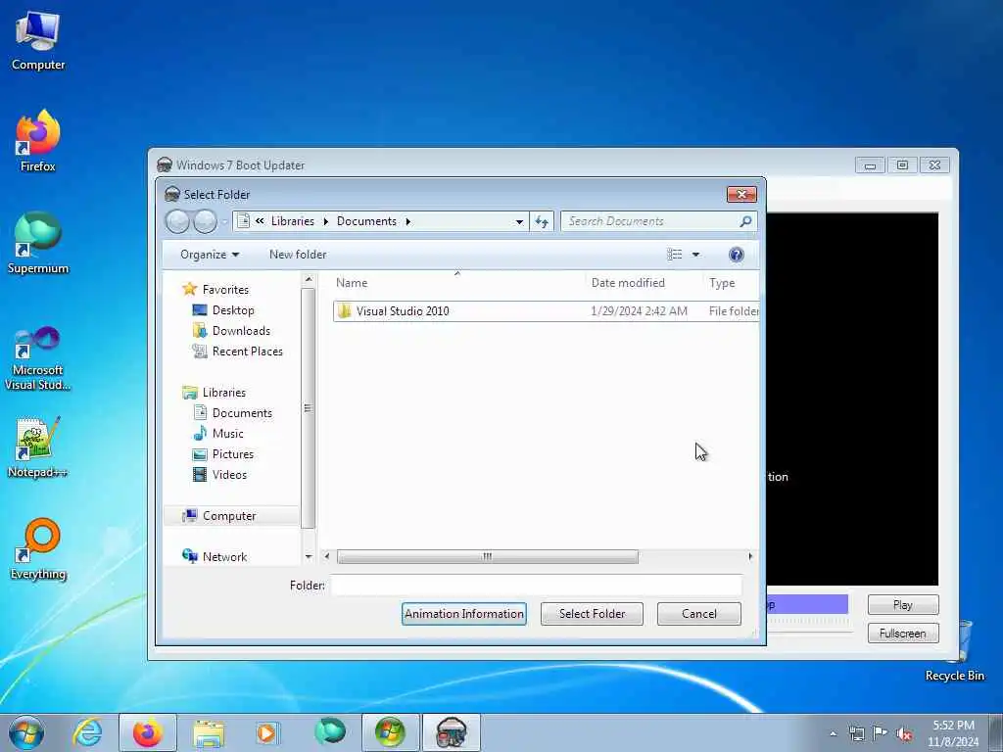Show hidden tray icons arrow
1003x752 pixels.
coord(833,734)
